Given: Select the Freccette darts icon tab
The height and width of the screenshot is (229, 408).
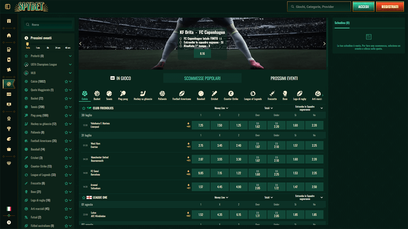Looking at the screenshot, I should pos(272,95).
